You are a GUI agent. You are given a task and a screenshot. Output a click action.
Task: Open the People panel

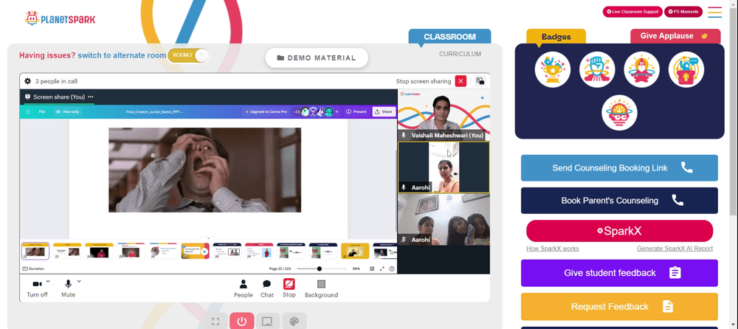244,288
